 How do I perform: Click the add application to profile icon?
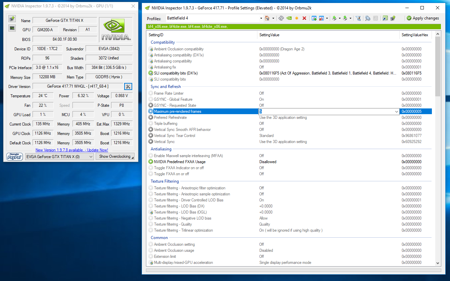(x=314, y=18)
